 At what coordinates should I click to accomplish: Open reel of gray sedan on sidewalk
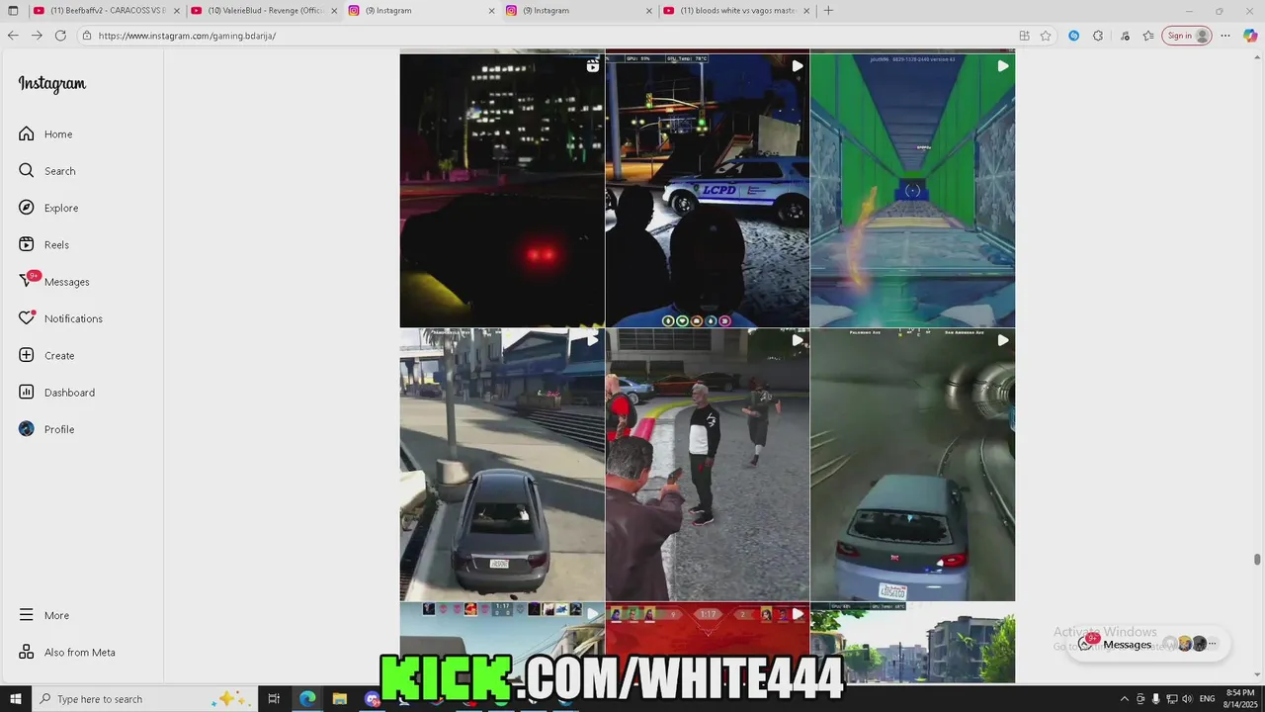[502, 465]
